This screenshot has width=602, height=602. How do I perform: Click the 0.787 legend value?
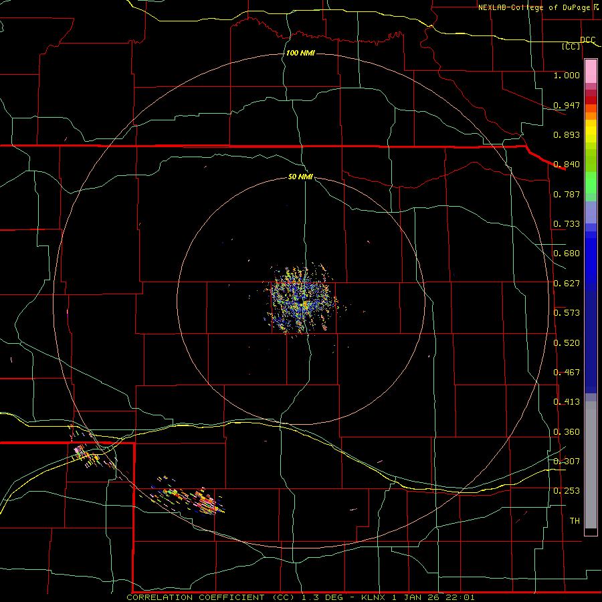(567, 194)
